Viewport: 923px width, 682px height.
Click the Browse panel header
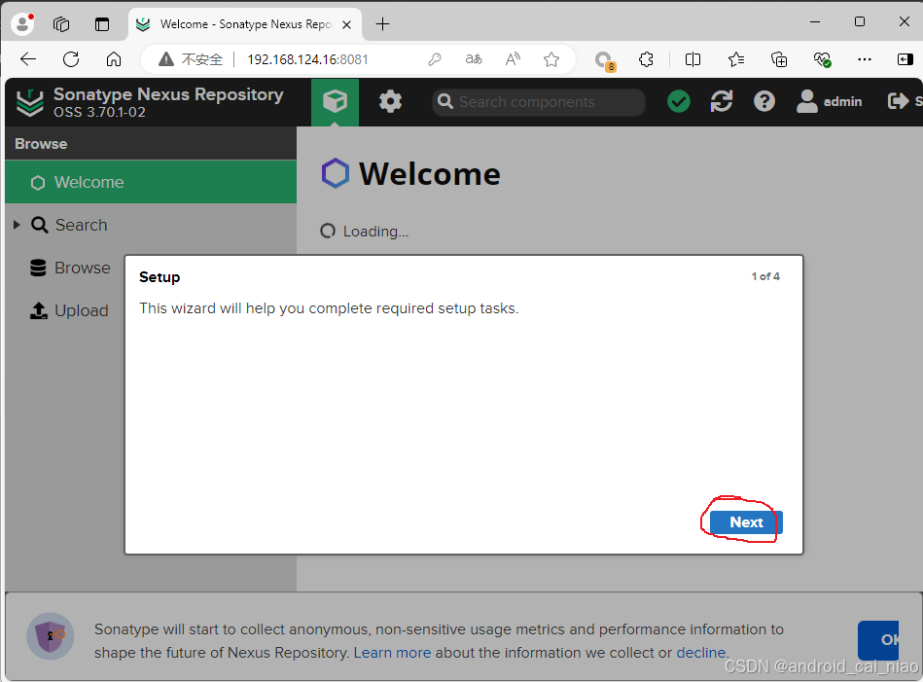(151, 144)
